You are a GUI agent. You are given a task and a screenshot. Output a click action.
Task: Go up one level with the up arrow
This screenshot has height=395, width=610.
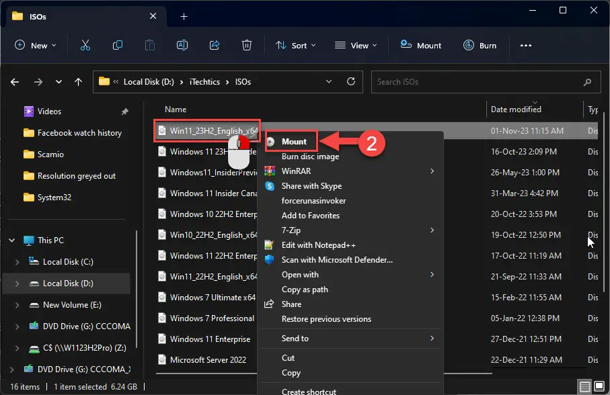77,81
